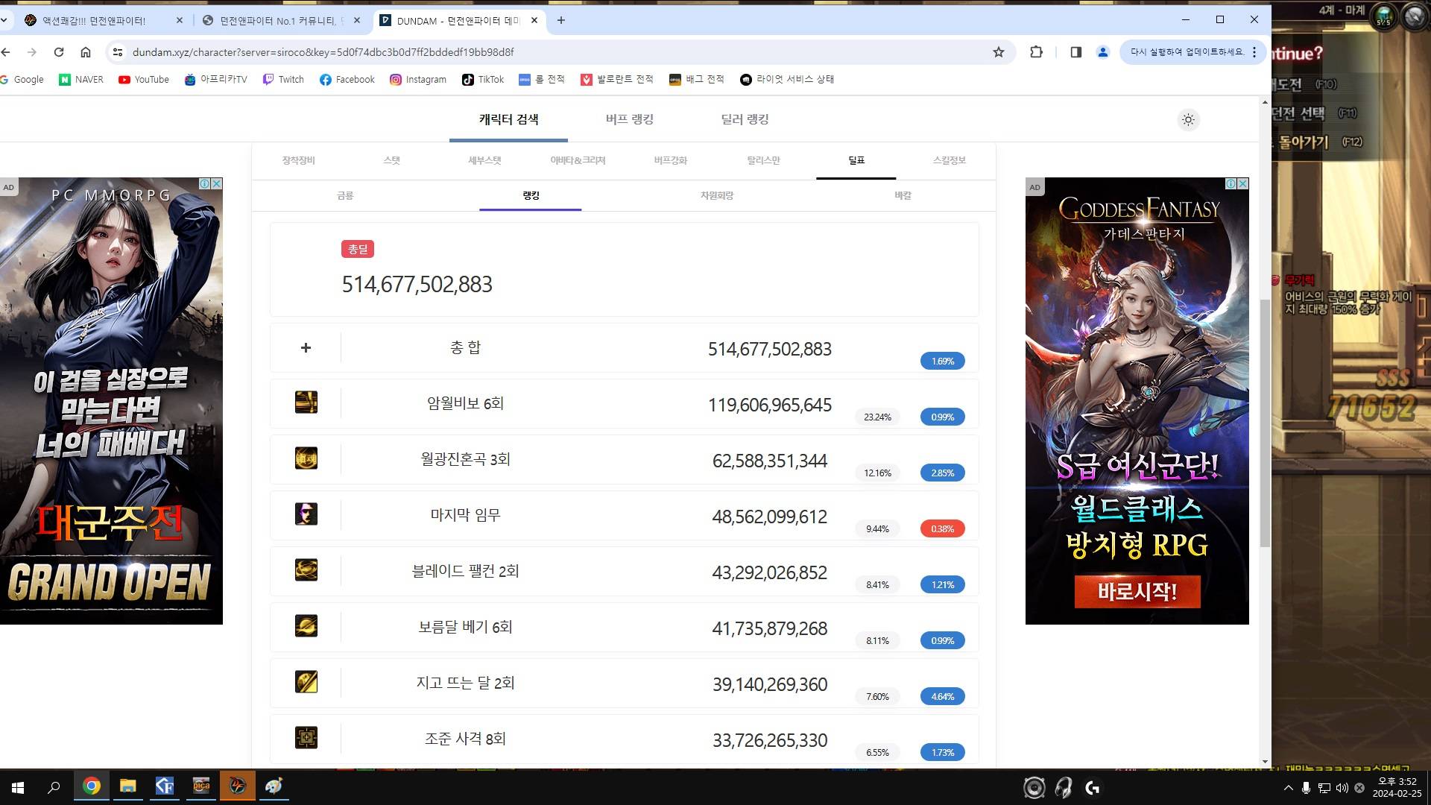Toggle the dark mode sun icon

click(x=1188, y=119)
